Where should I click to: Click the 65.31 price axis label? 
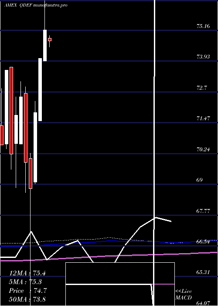203,272
